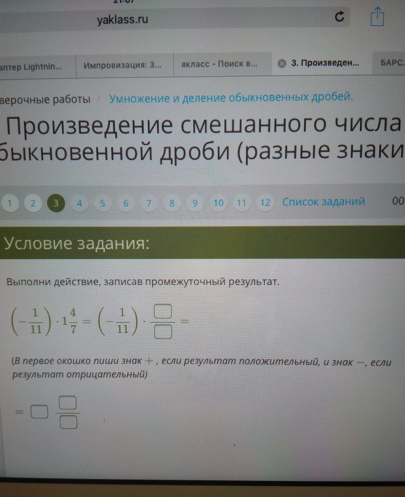Screen dimensions: 405x497
Task: Open the Safari share menu
Action: [x=377, y=16]
